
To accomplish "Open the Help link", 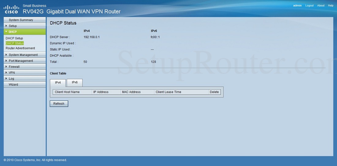I will (x=331, y=6).
